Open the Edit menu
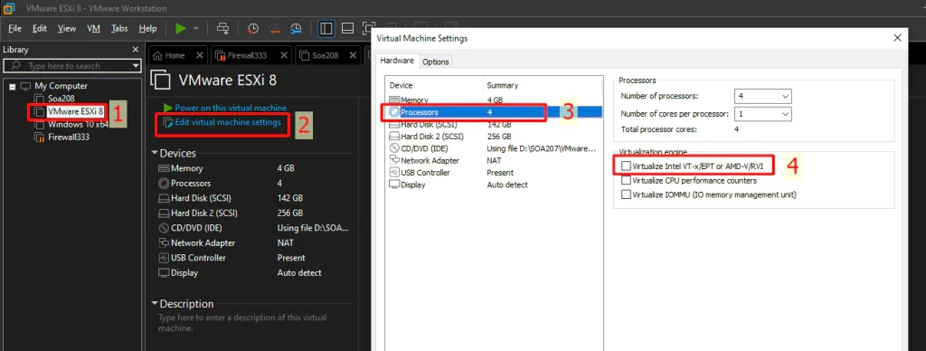The height and width of the screenshot is (351, 926). 40,28
